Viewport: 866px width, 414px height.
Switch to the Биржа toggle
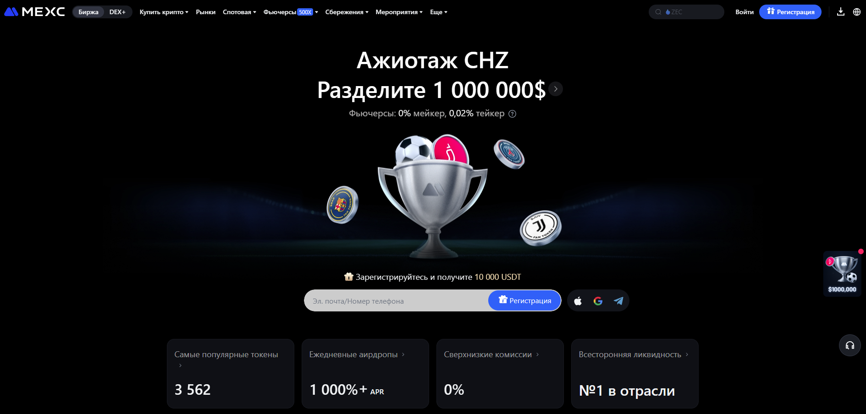click(x=88, y=12)
